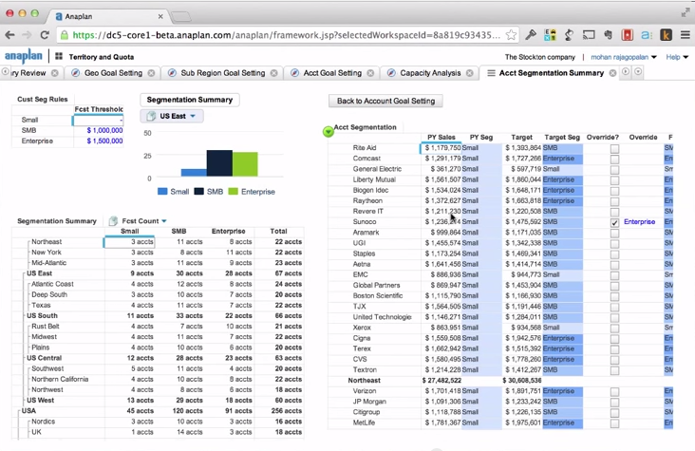The width and height of the screenshot is (695, 451).
Task: Collapse the USA tree row
Action: click(19, 411)
